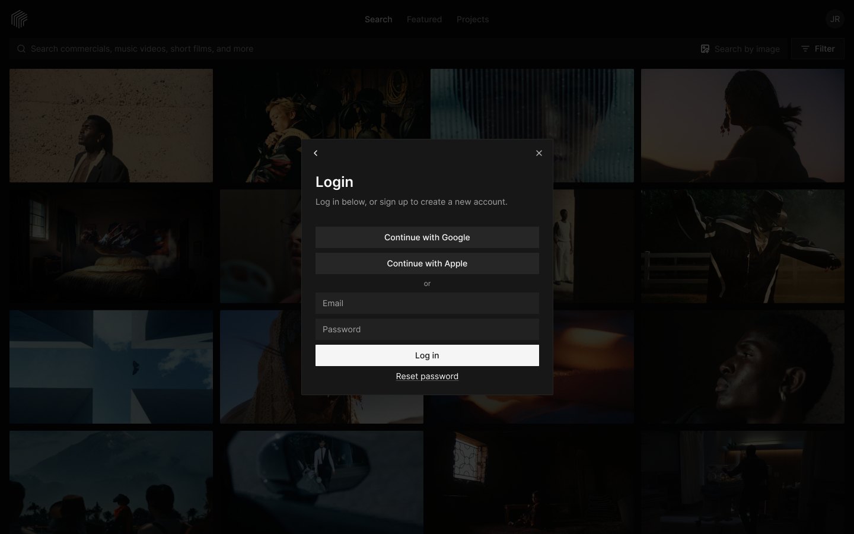Viewport: 854px width, 534px height.
Task: Open thumbnail of dark room with patterned window
Action: pyautogui.click(x=532, y=482)
